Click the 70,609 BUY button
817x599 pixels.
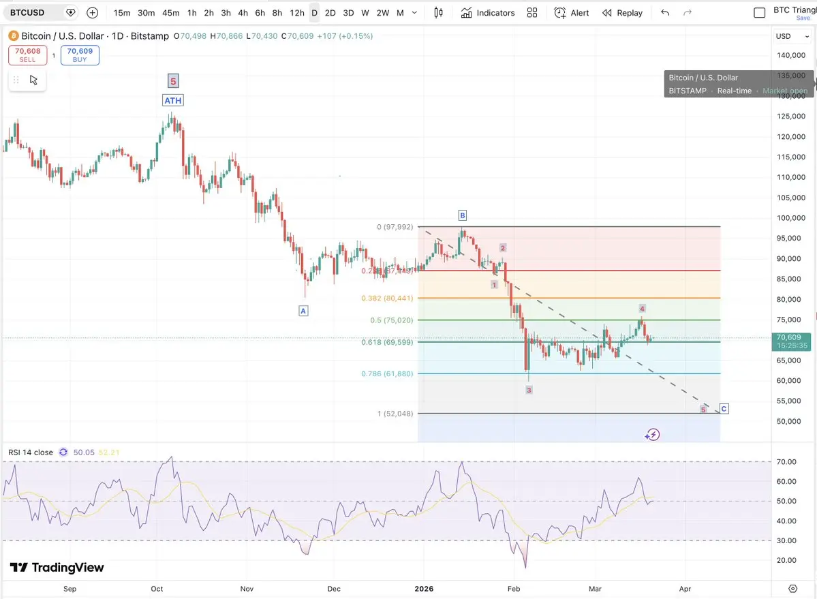[80, 55]
